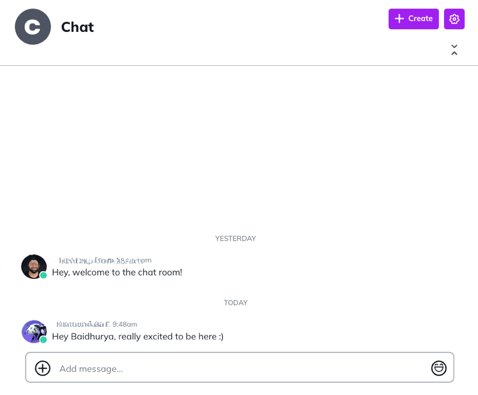This screenshot has height=395, width=478.
Task: Click the 9:48am message timestamp
Action: point(125,324)
